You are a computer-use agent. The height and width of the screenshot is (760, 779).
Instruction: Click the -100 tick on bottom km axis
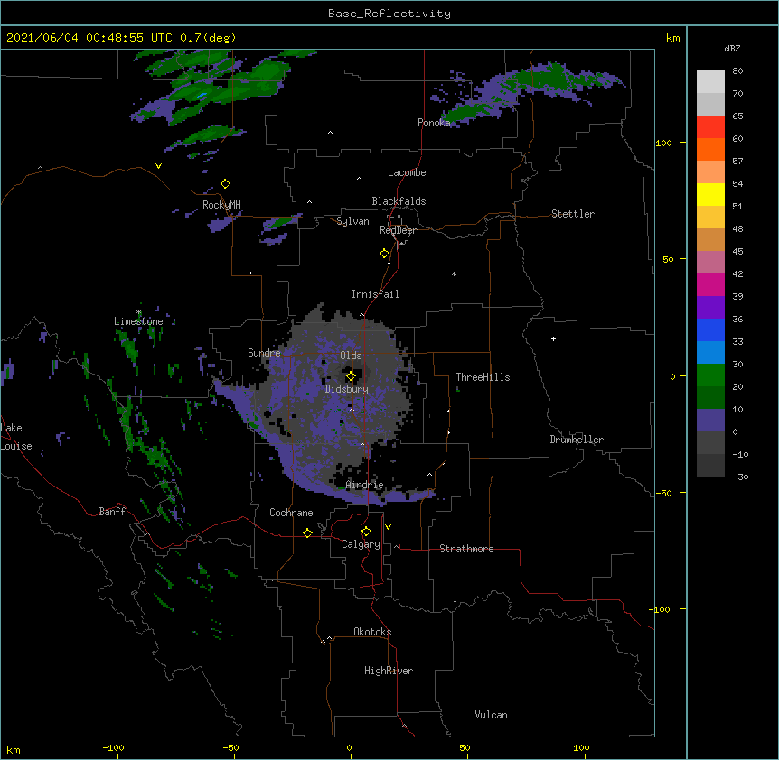pyautogui.click(x=113, y=747)
